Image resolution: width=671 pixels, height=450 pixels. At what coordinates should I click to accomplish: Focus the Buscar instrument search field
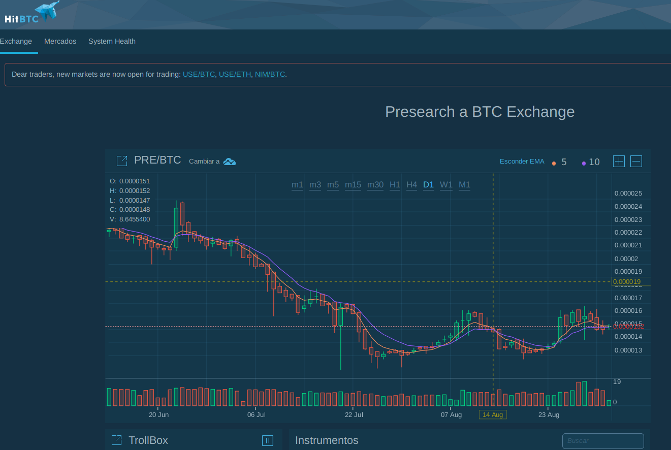[x=603, y=441]
